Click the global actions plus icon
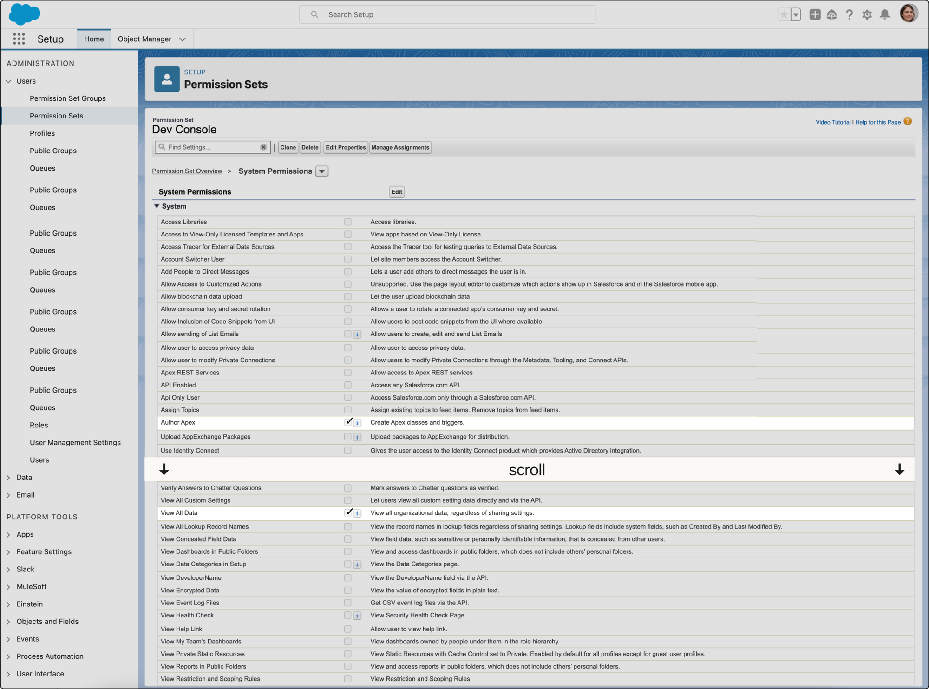The image size is (929, 689). 815,14
